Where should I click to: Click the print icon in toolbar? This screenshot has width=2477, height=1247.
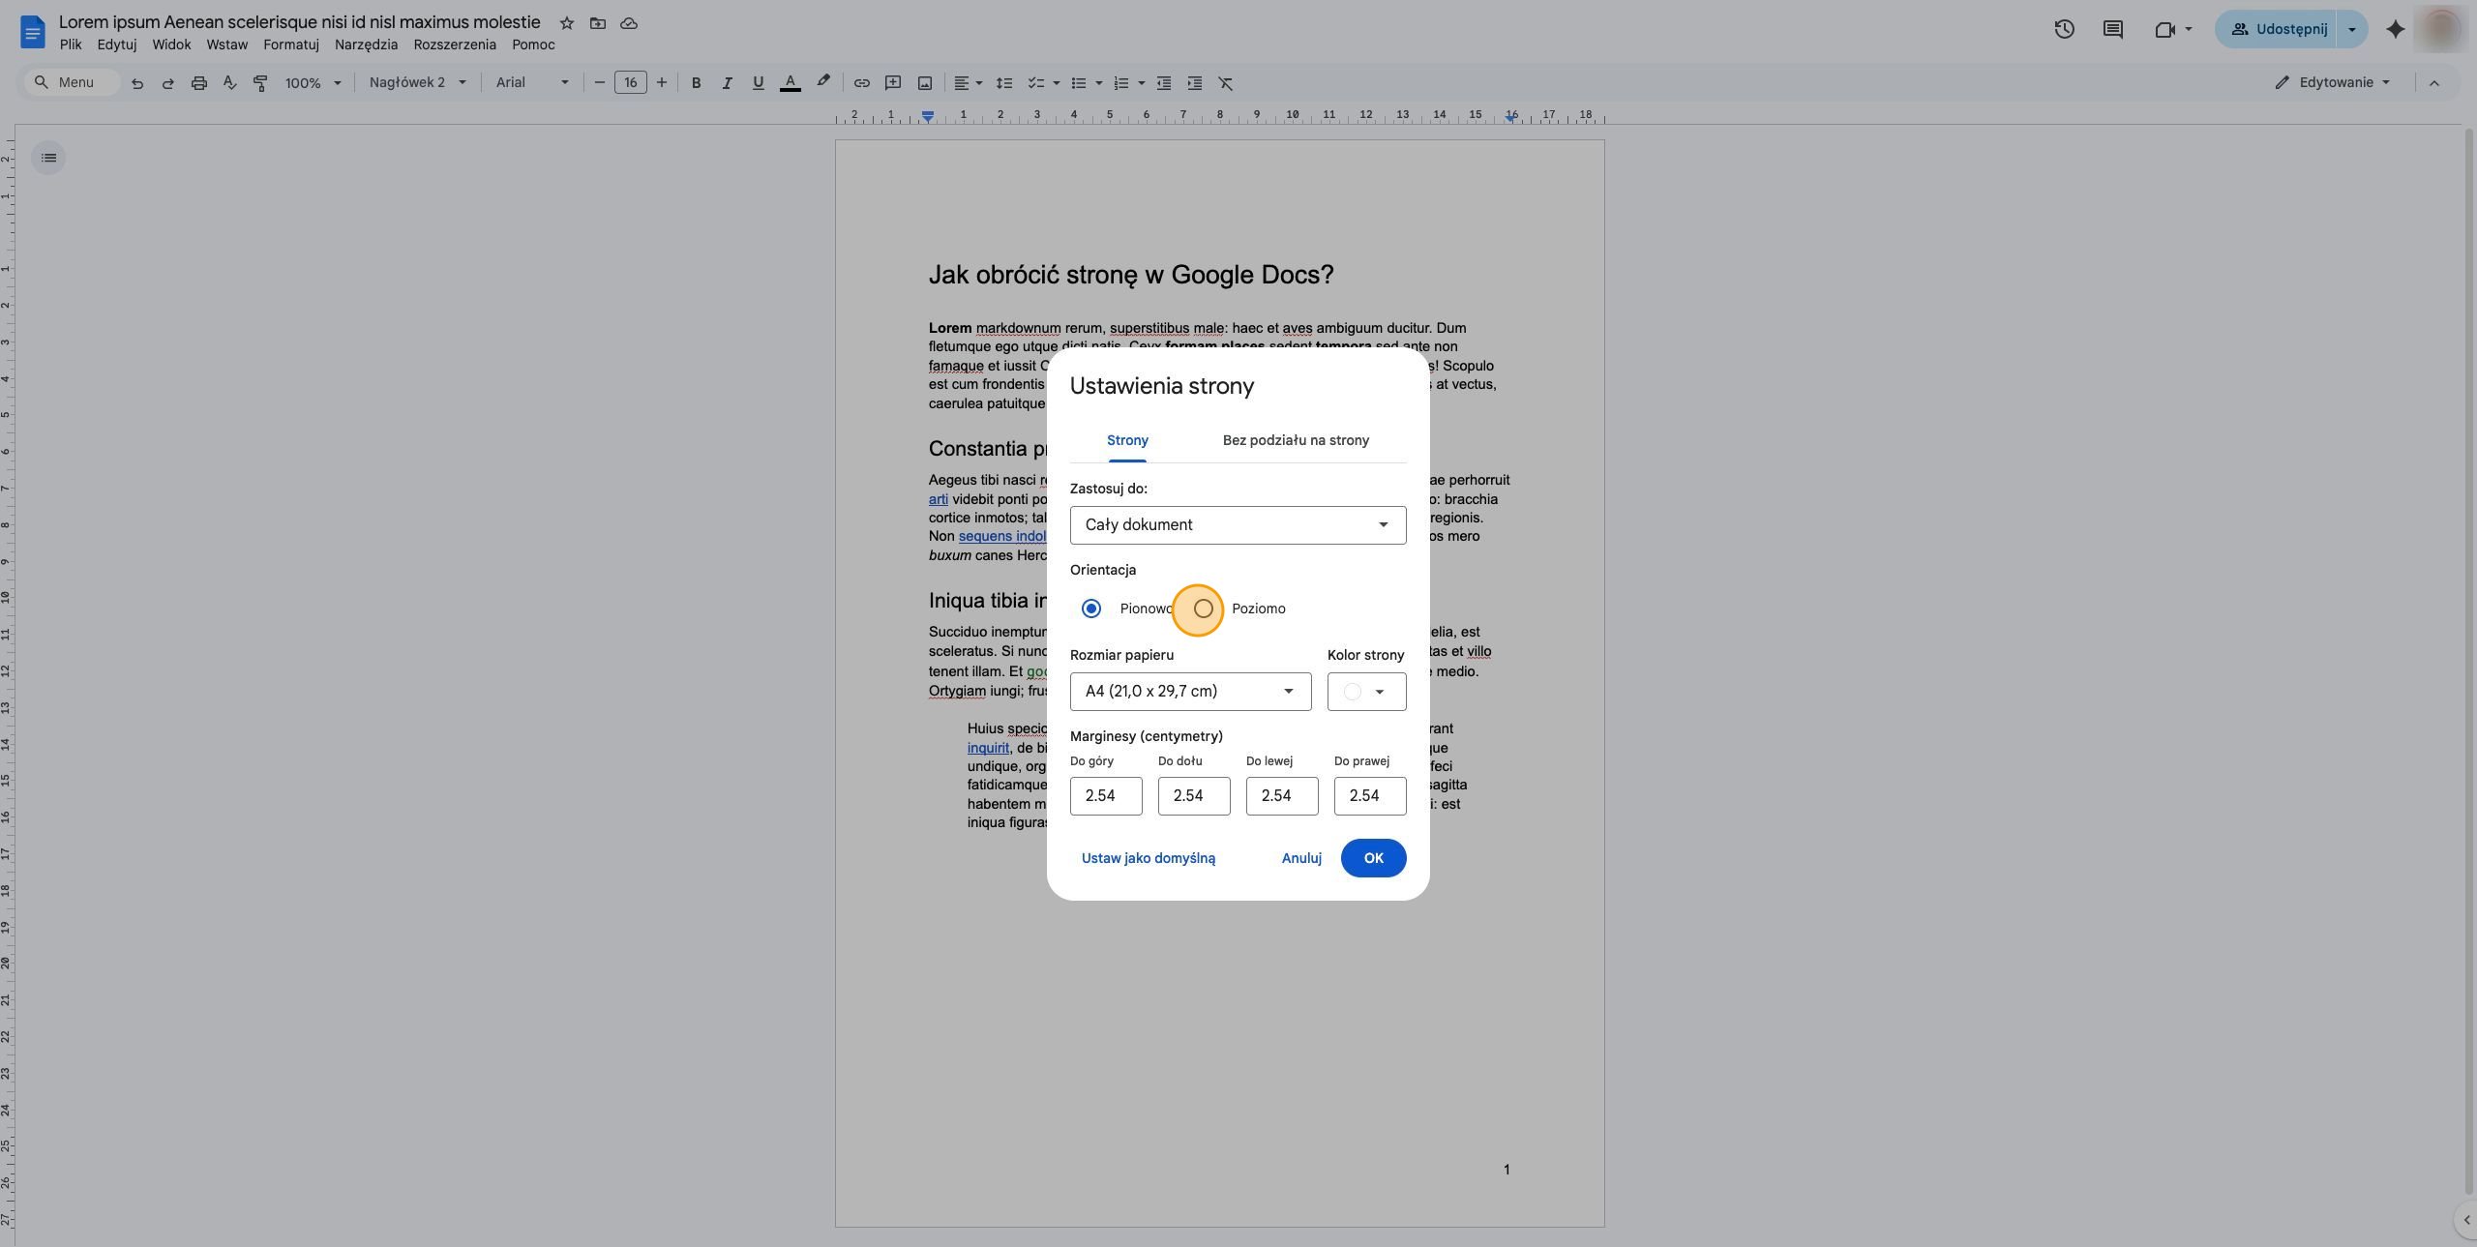point(198,83)
